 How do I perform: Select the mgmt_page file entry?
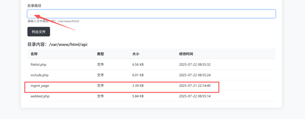(x=40, y=85)
